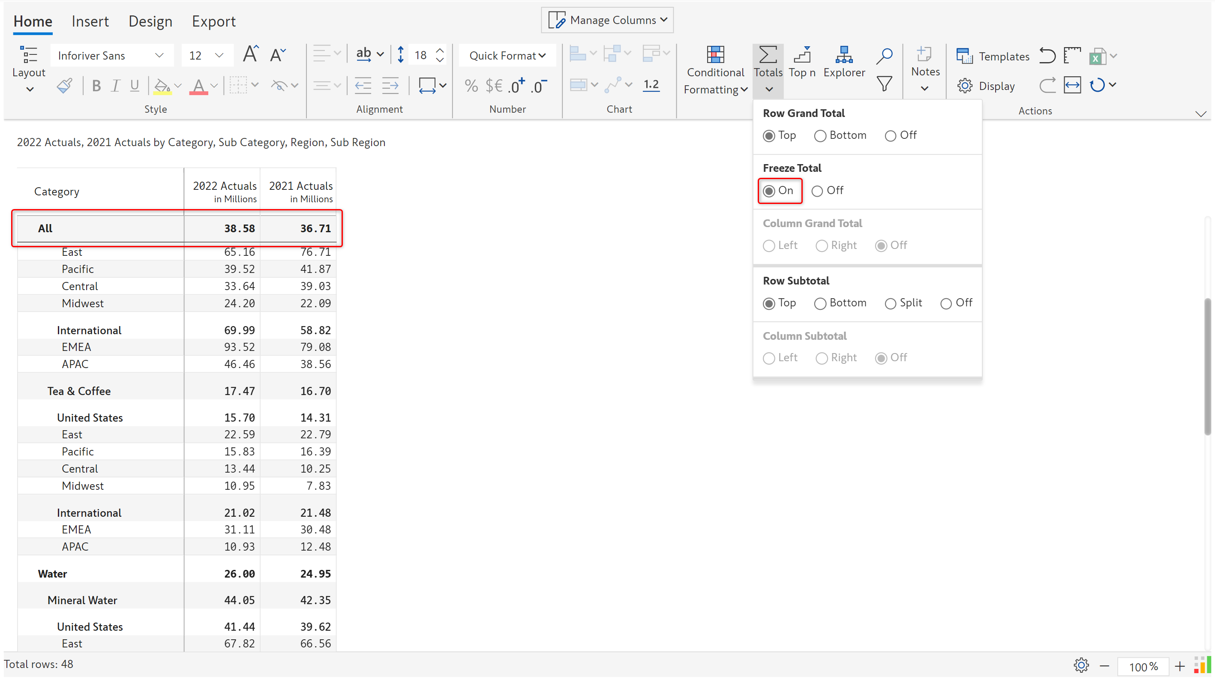Click the undo arrow icon
The width and height of the screenshot is (1215, 680).
[x=1047, y=56]
